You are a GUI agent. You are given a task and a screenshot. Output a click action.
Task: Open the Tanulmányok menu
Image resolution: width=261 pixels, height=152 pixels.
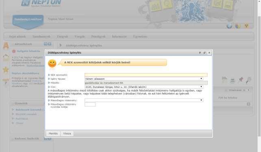(x=41, y=37)
